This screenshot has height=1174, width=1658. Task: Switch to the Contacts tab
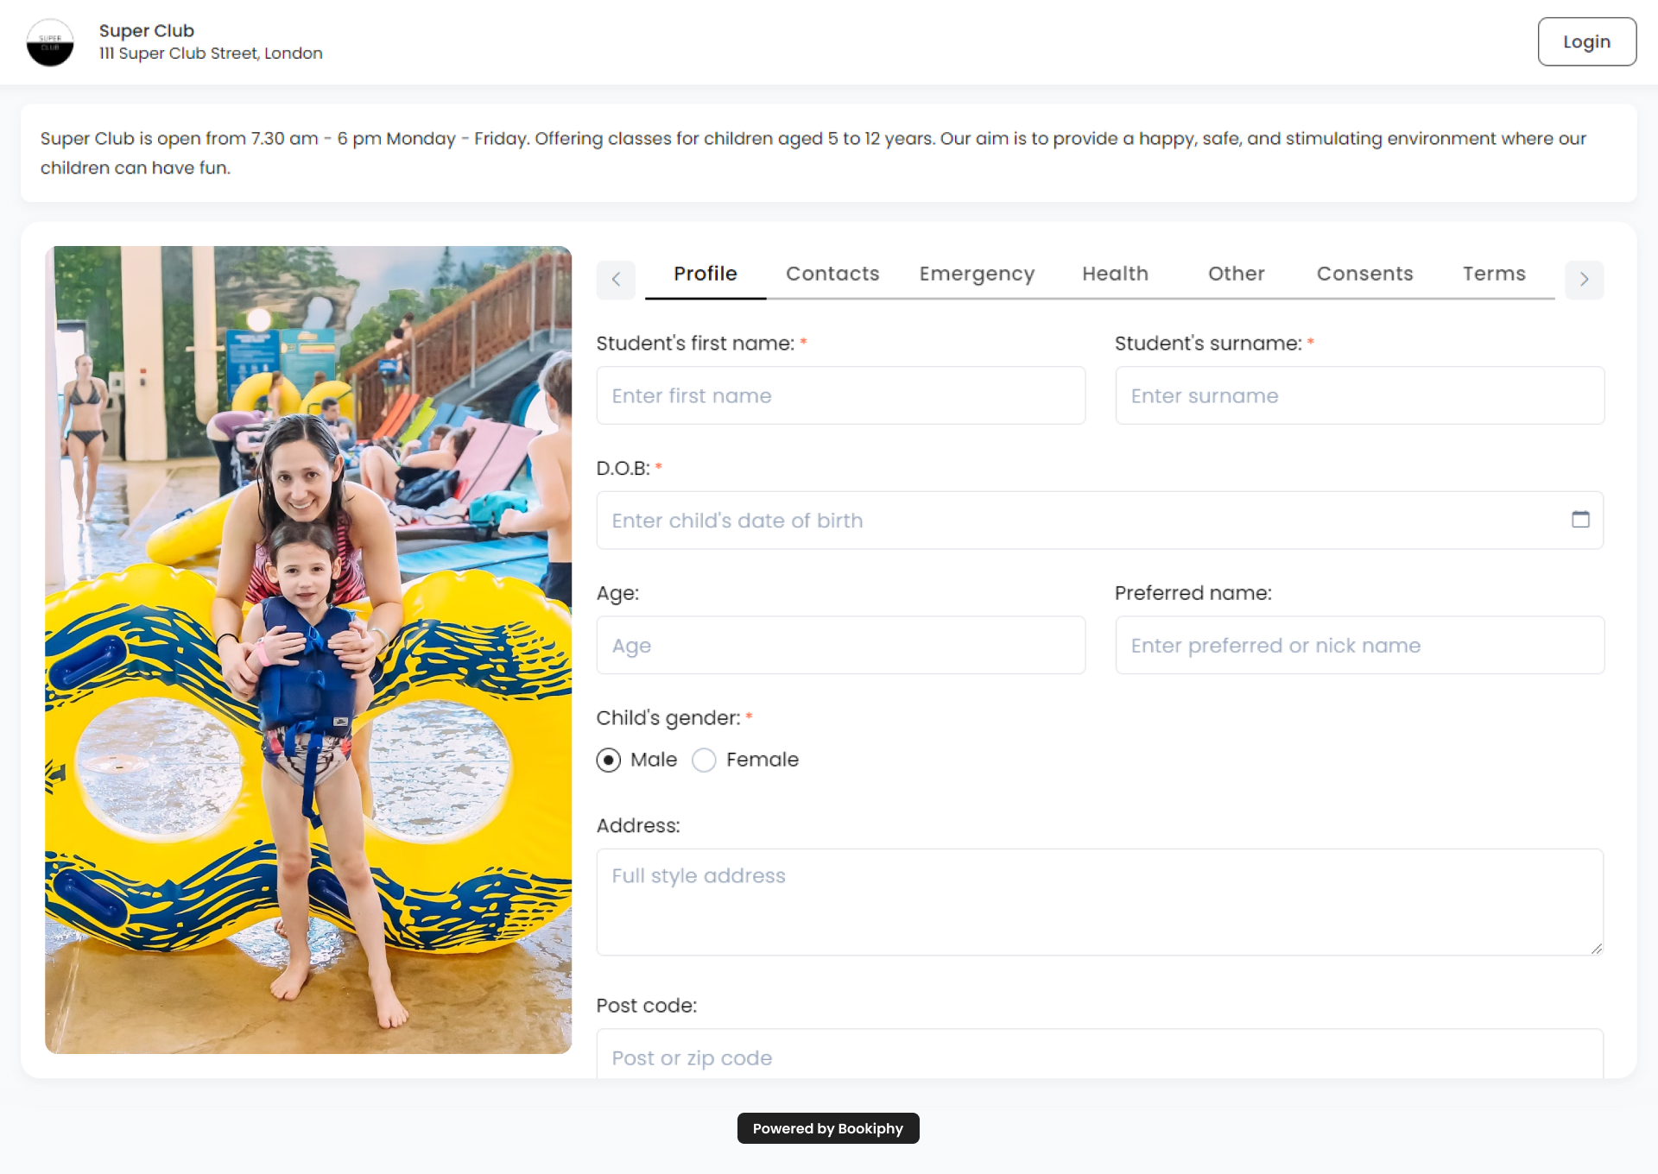[832, 274]
